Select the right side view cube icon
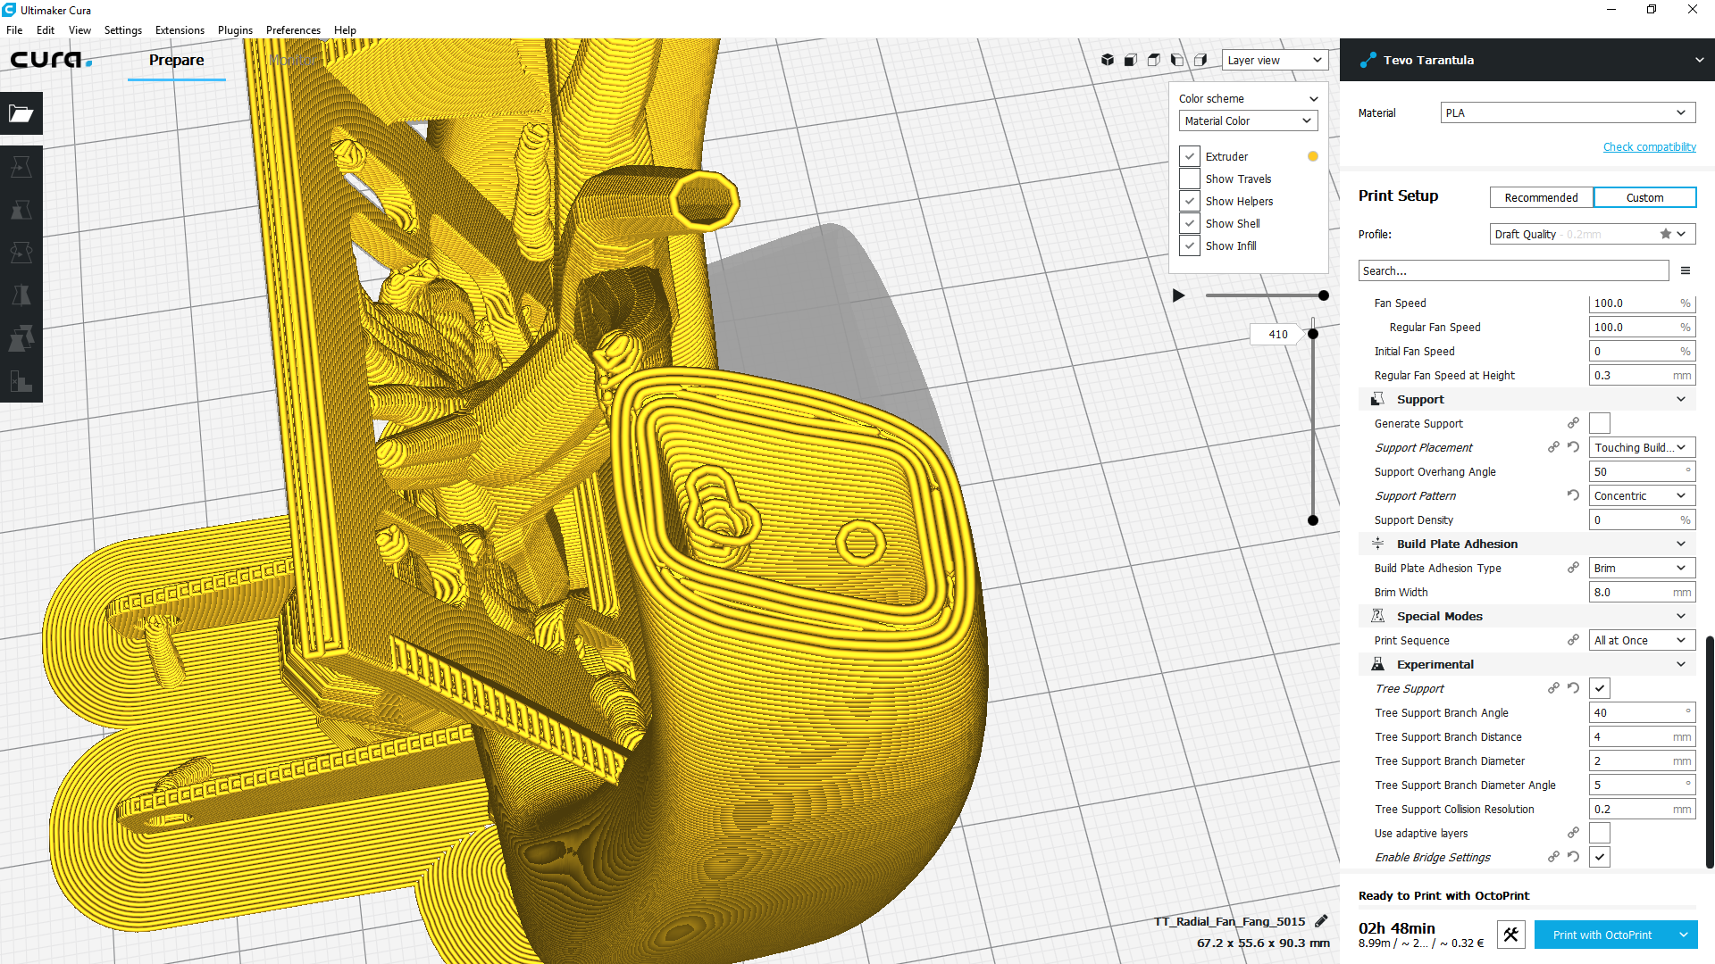The height and width of the screenshot is (964, 1715). click(x=1200, y=60)
